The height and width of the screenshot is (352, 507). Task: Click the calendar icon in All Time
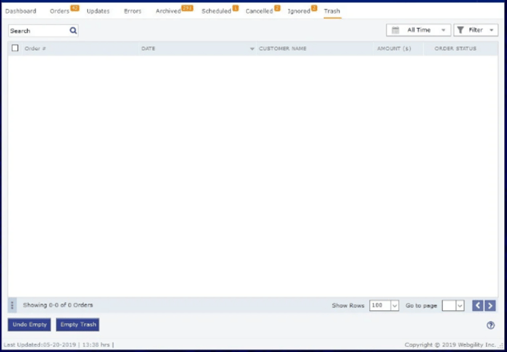point(395,30)
